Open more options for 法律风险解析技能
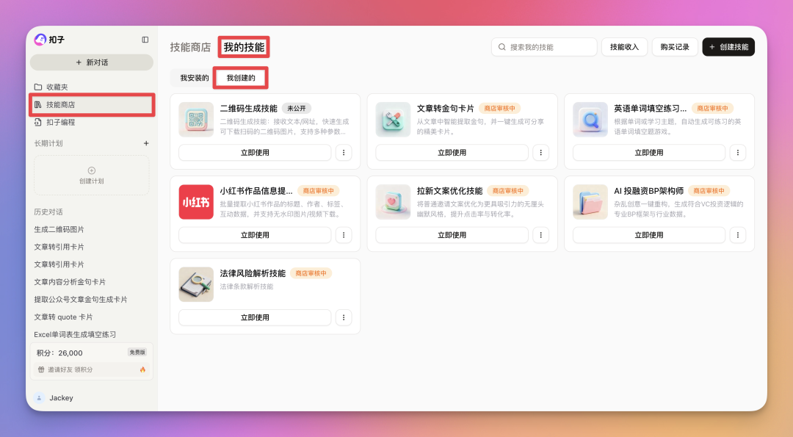Image resolution: width=793 pixels, height=437 pixels. (344, 317)
